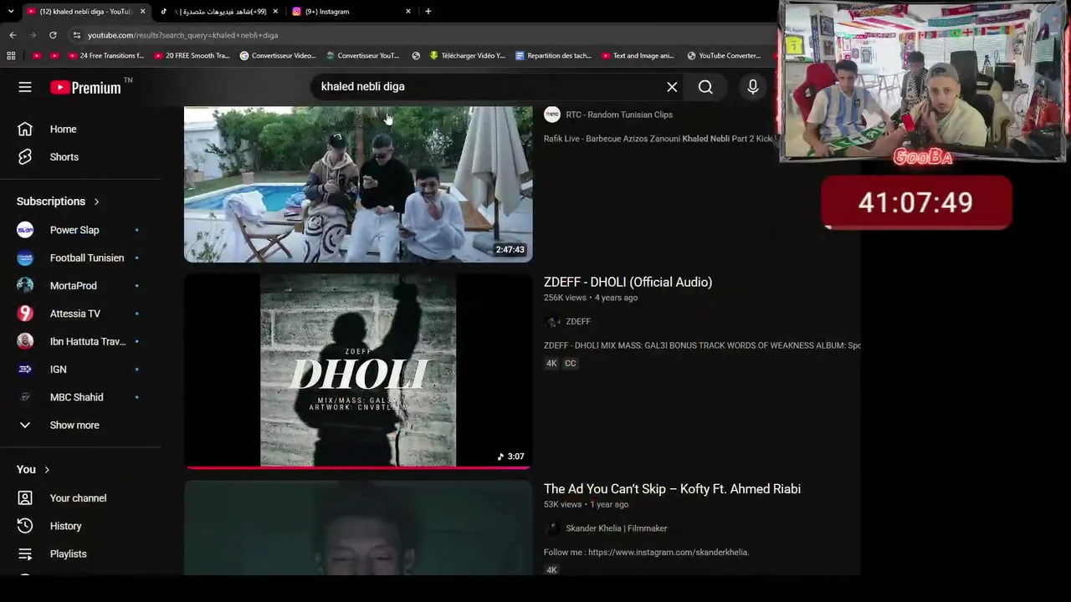Play the Rafik Live barbecue pool thumbnail
This screenshot has width=1071, height=602.
[358, 184]
